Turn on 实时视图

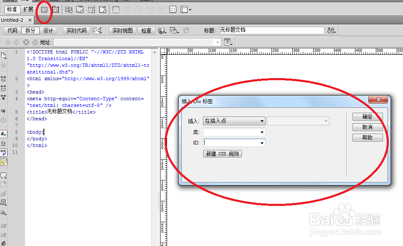(x=123, y=30)
